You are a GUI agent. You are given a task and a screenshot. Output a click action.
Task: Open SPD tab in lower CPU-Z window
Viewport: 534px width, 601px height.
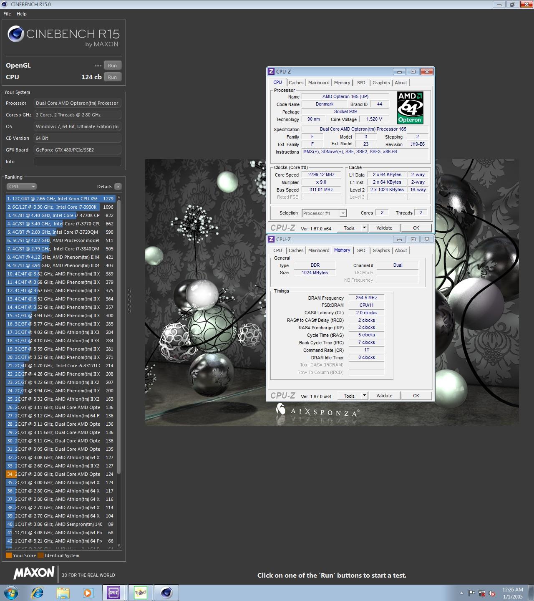click(361, 250)
